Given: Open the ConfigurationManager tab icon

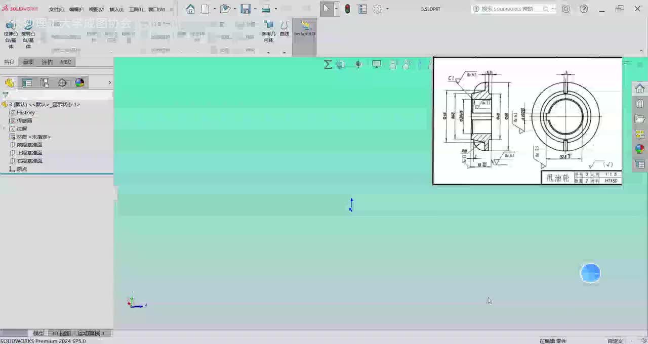Looking at the screenshot, I should pos(45,83).
